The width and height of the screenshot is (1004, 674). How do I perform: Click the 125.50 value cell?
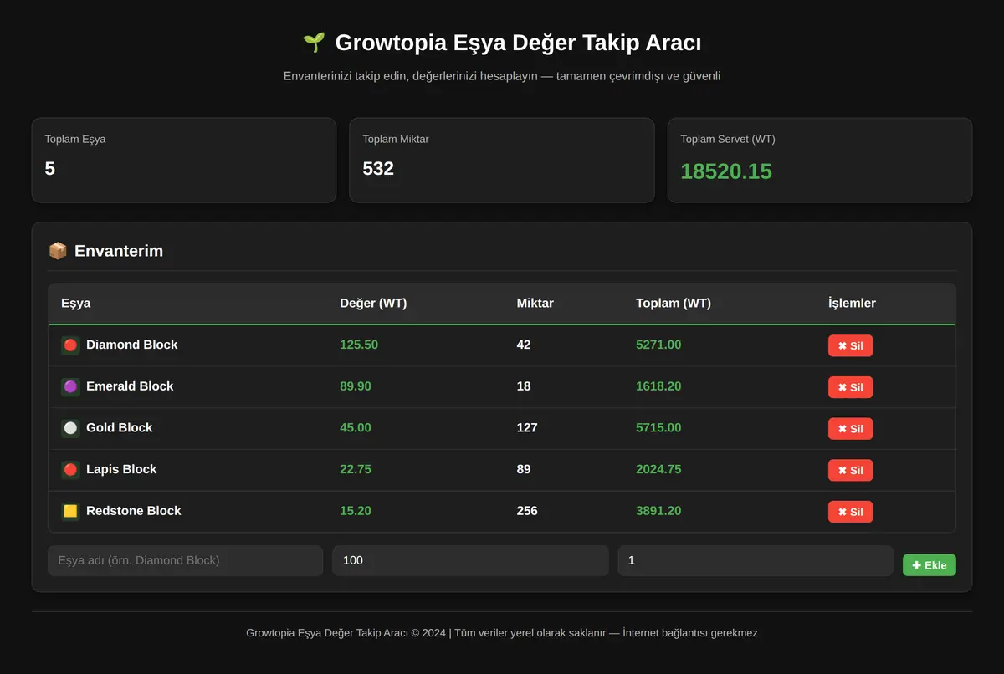pos(359,345)
